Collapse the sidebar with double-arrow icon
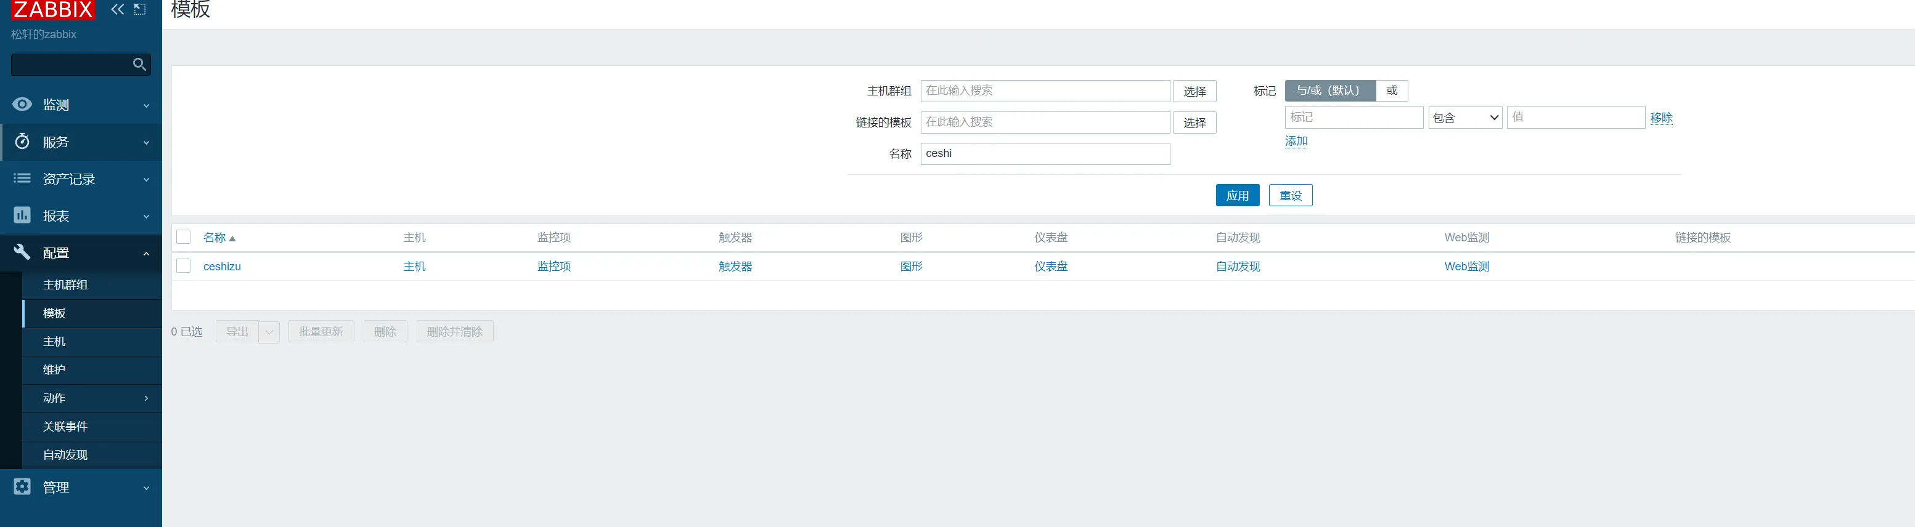Image resolution: width=1915 pixels, height=527 pixels. pos(118,10)
